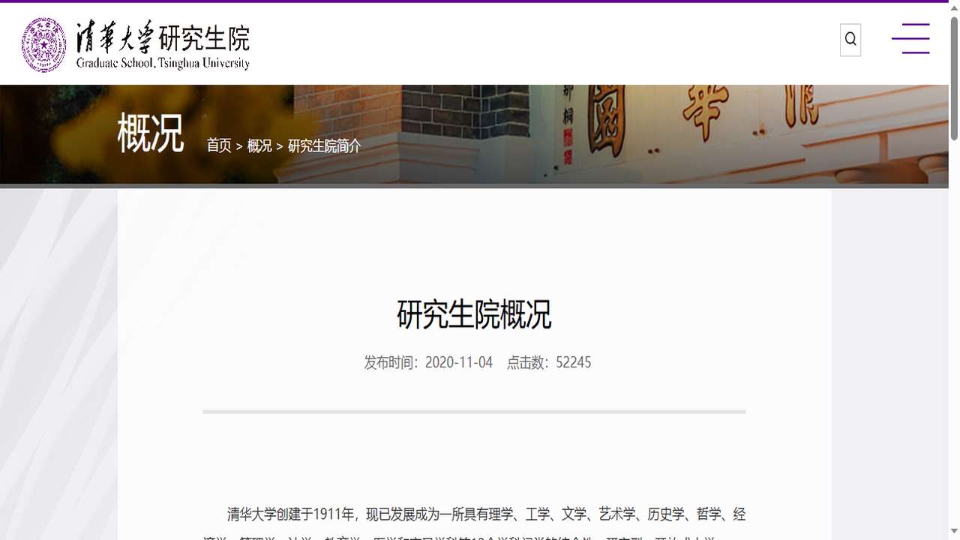The width and height of the screenshot is (960, 540).
Task: Click the 点击数 view counter text
Action: [x=549, y=362]
